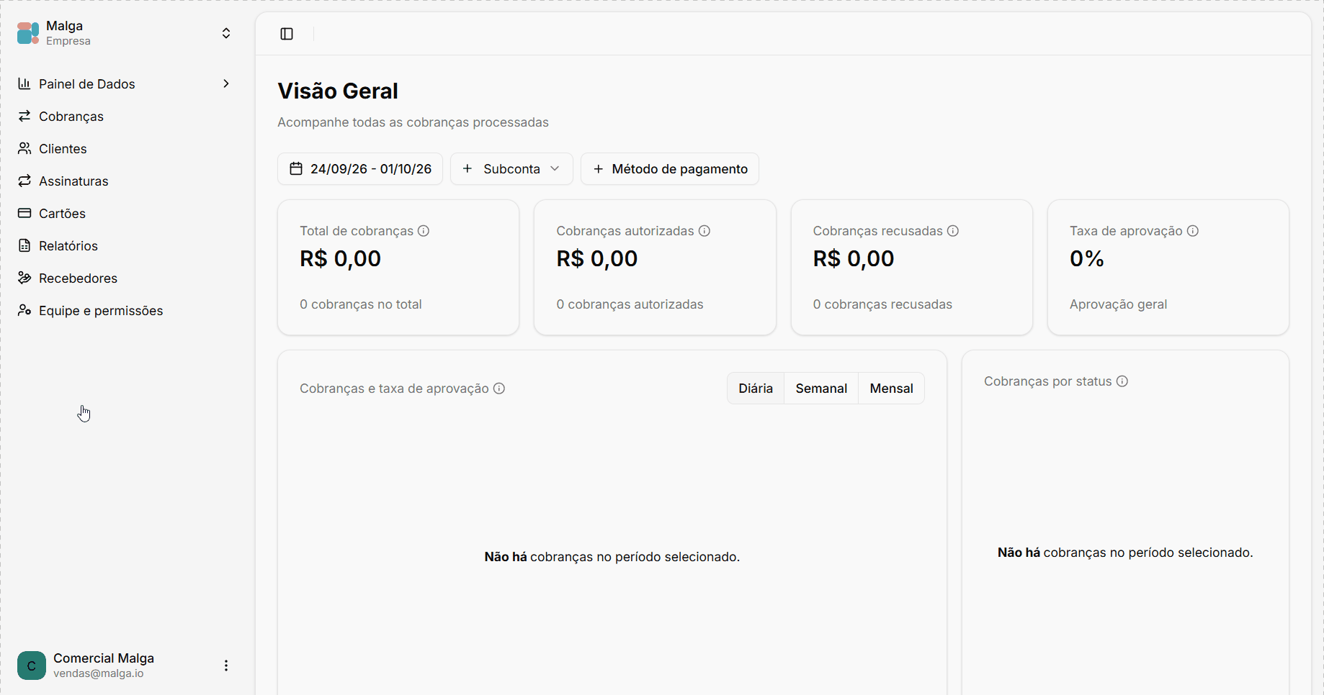Screen dimensions: 1324x695
Task: Click the Comercial Malga avatar
Action: [x=32, y=666]
